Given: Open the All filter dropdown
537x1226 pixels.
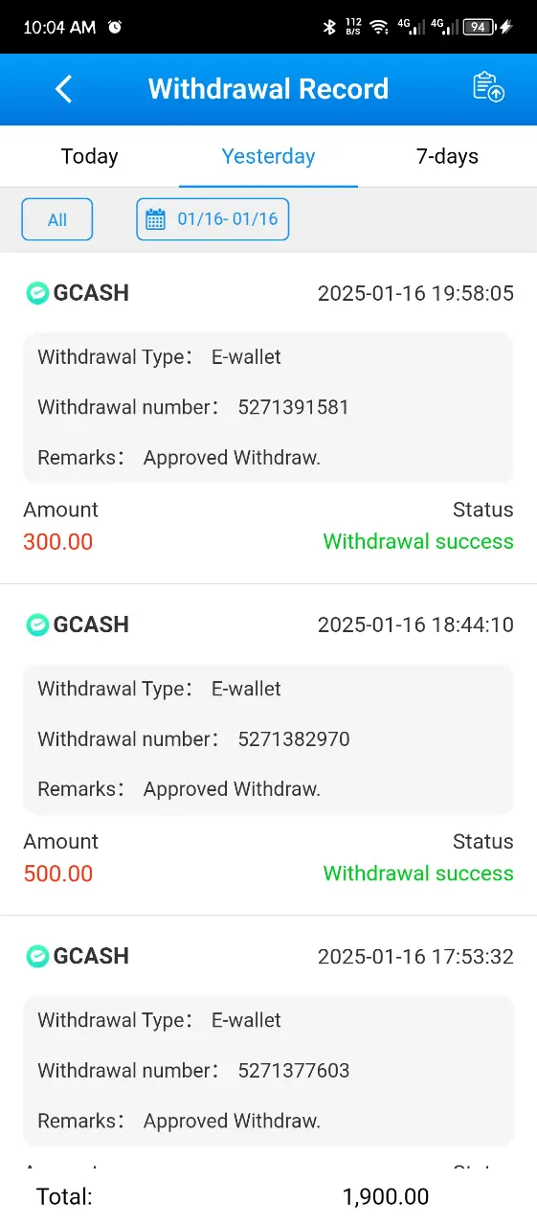Looking at the screenshot, I should (x=57, y=219).
